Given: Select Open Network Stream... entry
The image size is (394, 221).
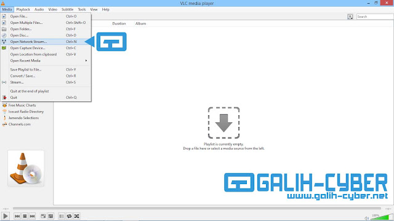Looking at the screenshot, I should point(46,42).
